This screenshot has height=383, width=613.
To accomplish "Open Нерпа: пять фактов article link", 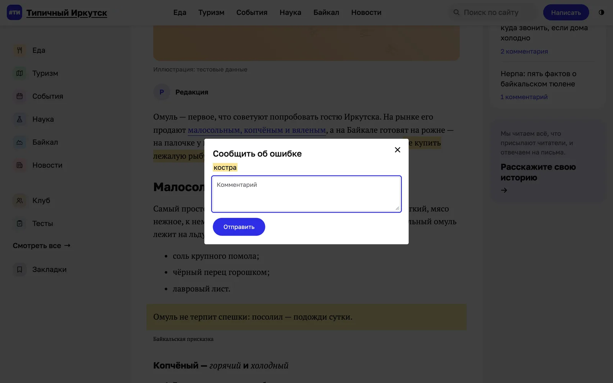I will [538, 79].
